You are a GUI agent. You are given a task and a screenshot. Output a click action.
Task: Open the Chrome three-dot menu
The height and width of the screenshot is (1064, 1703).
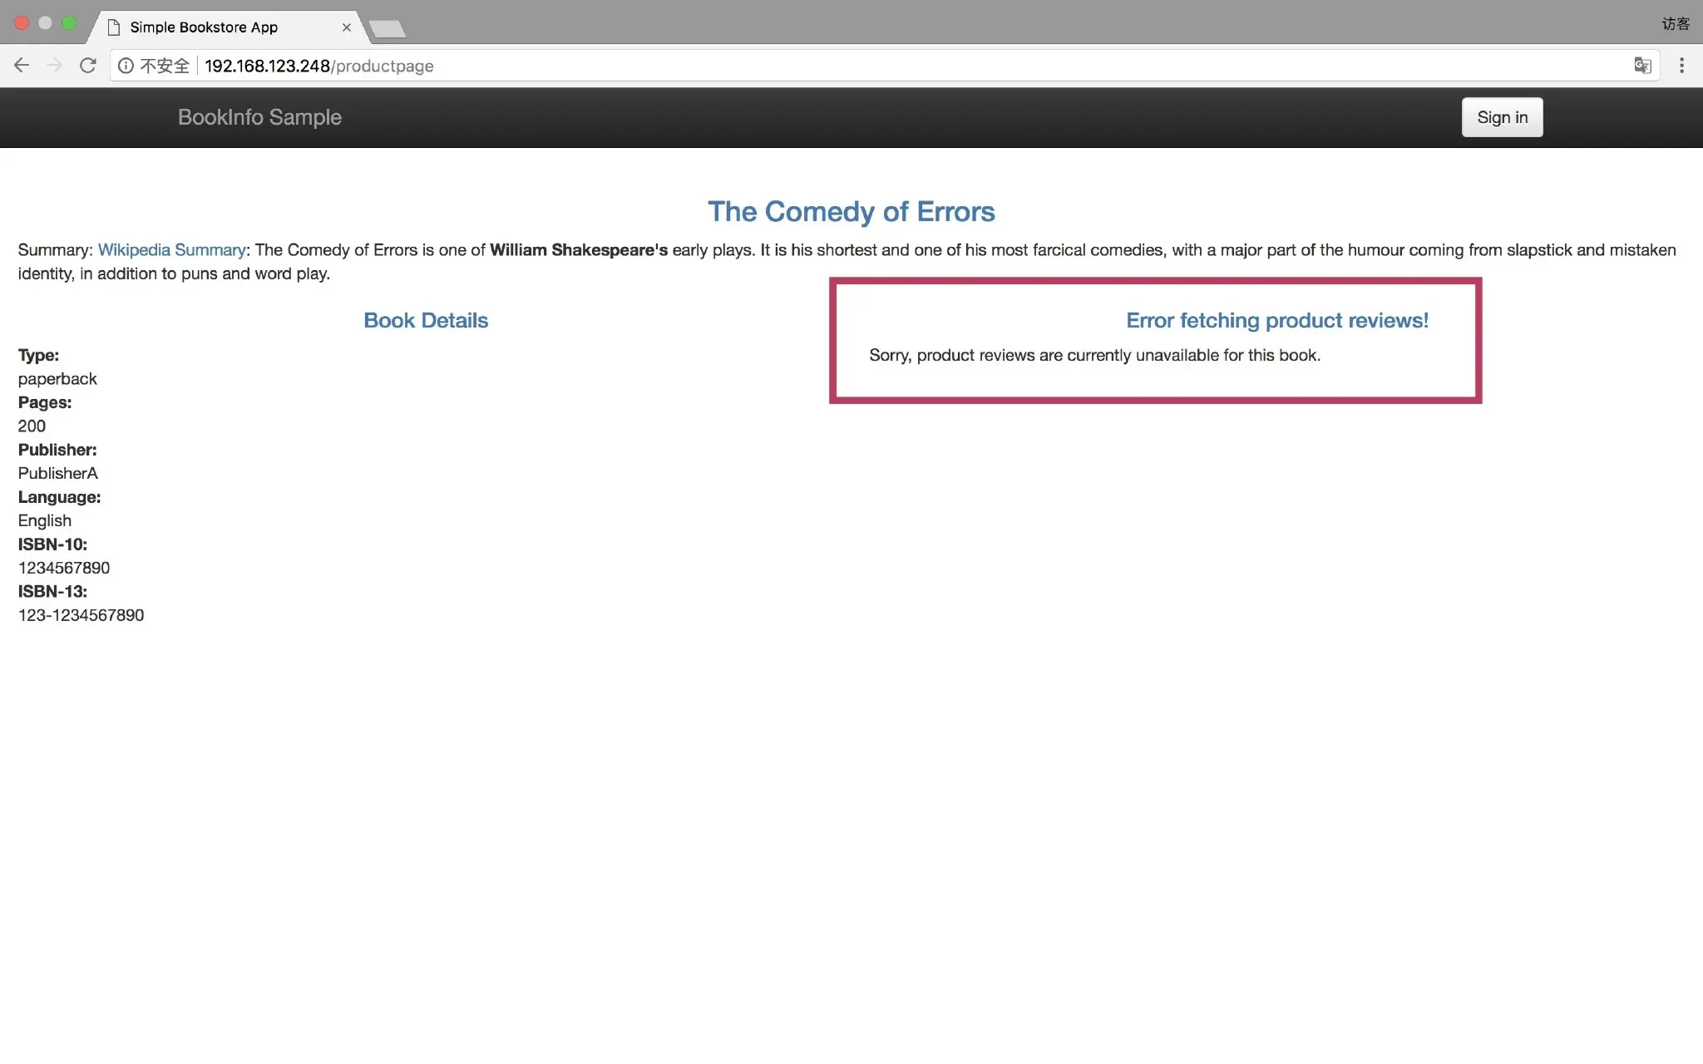pos(1681,66)
